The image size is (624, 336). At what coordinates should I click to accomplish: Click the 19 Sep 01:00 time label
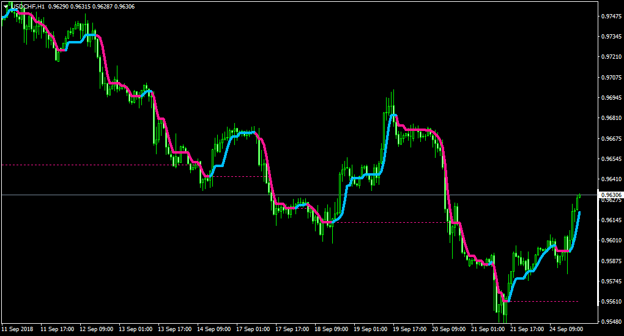pos(371,329)
